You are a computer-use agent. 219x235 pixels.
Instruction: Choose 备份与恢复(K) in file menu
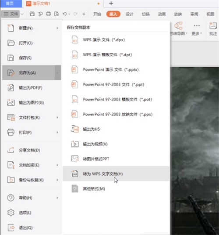(x=32, y=180)
